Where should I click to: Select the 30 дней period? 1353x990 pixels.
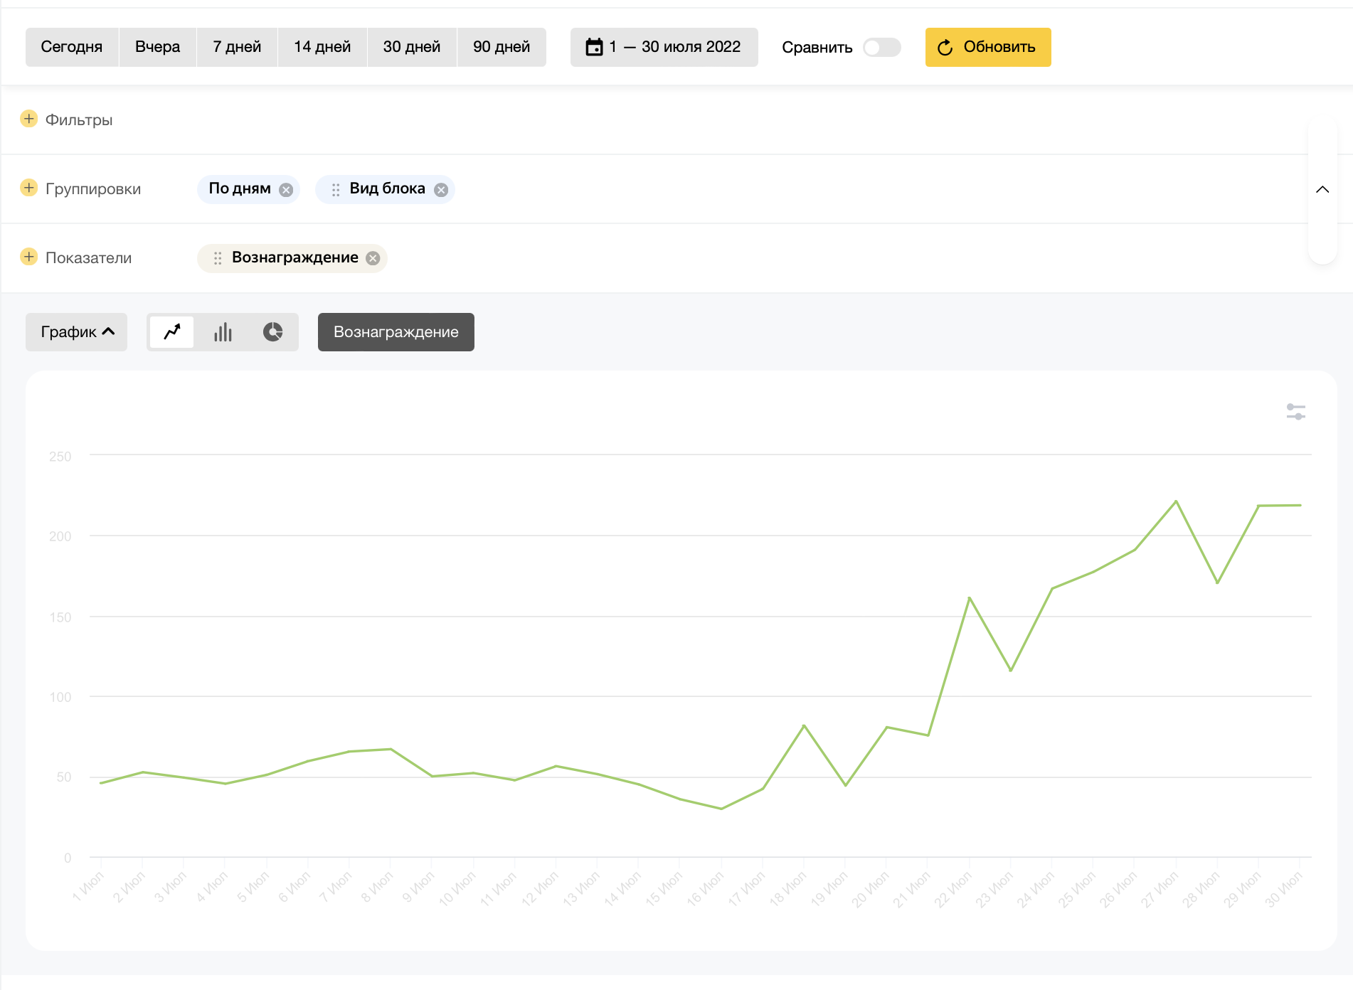click(411, 47)
